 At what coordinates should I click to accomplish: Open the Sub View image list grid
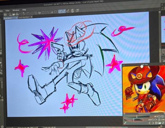156,123
